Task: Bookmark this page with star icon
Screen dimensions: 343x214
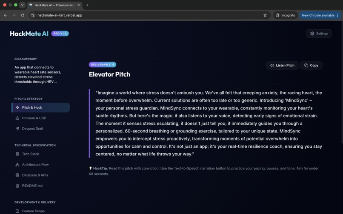Action: point(265,15)
